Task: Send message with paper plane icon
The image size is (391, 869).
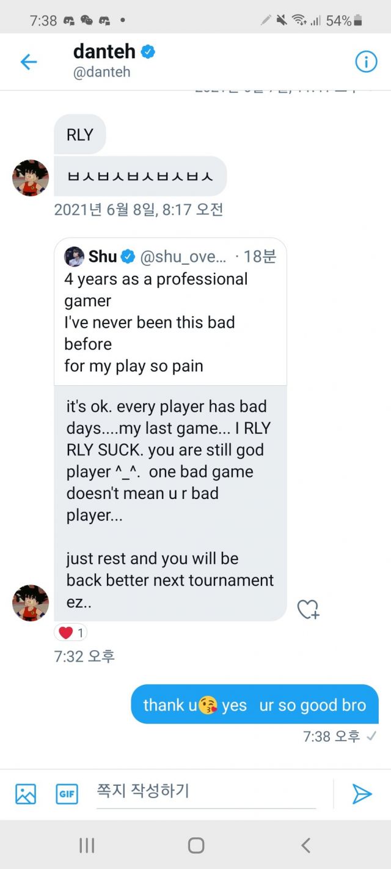Action: (362, 794)
